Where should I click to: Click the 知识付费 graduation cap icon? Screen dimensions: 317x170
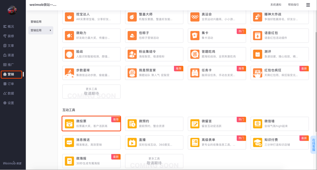pyautogui.click(x=257, y=143)
